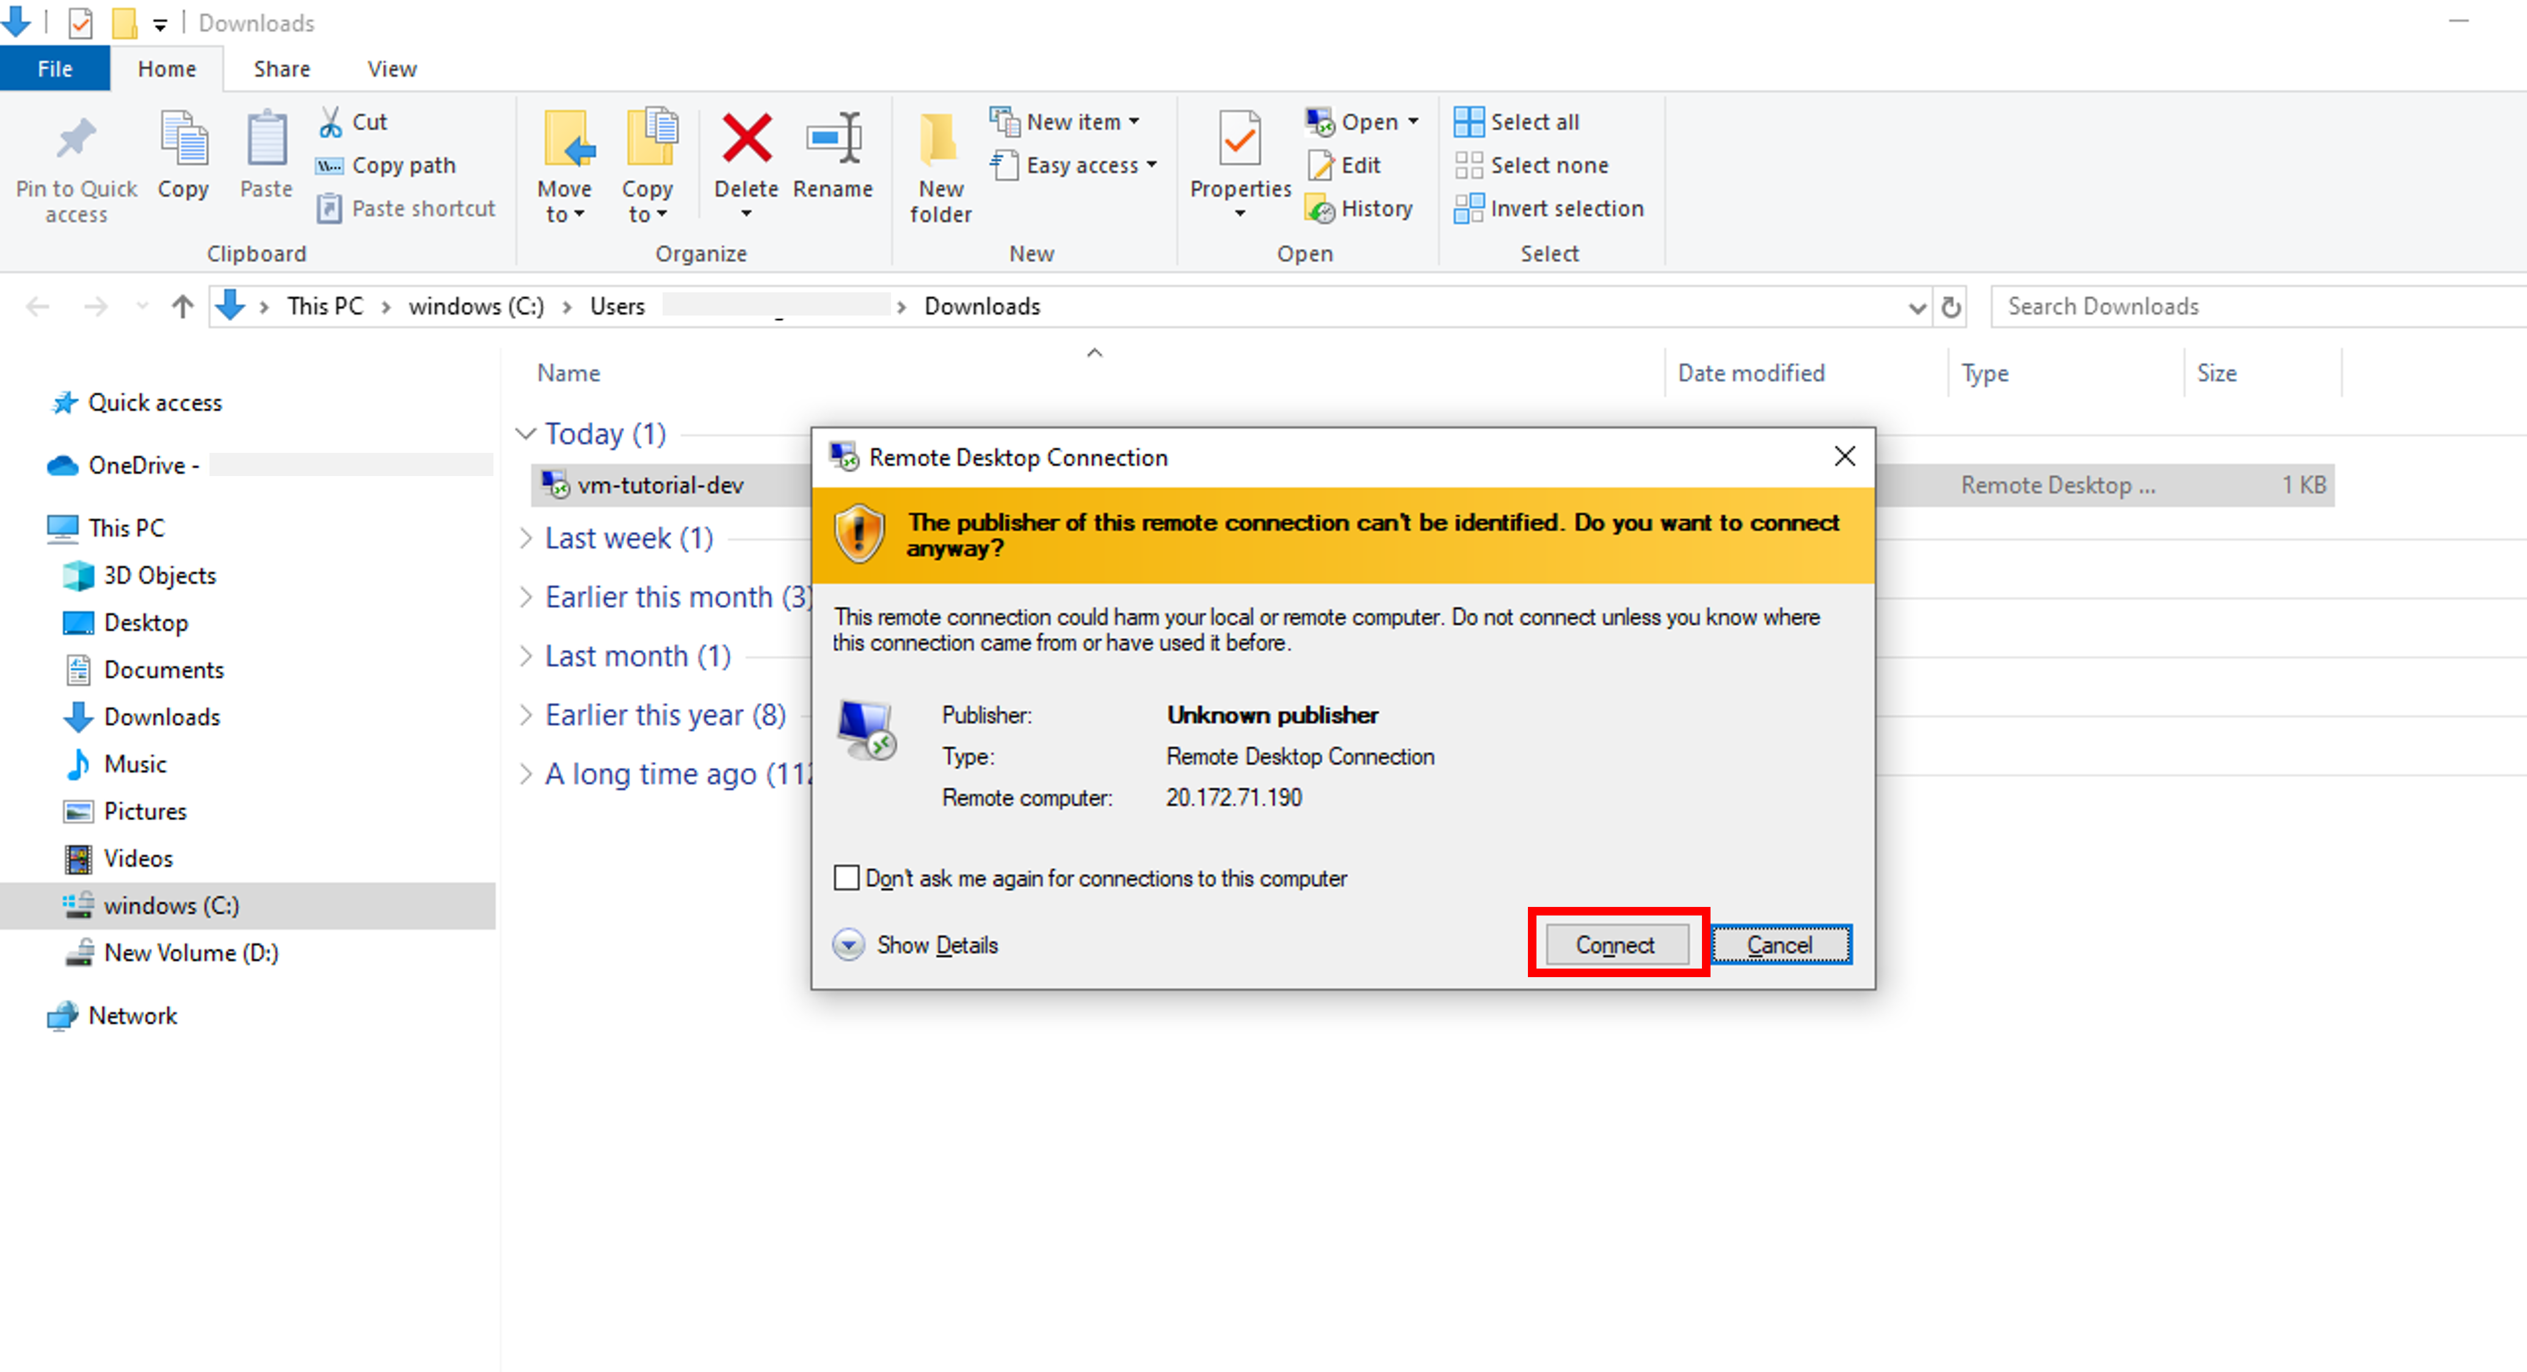Expand the Last week group
This screenshot has width=2527, height=1372.
(x=527, y=538)
